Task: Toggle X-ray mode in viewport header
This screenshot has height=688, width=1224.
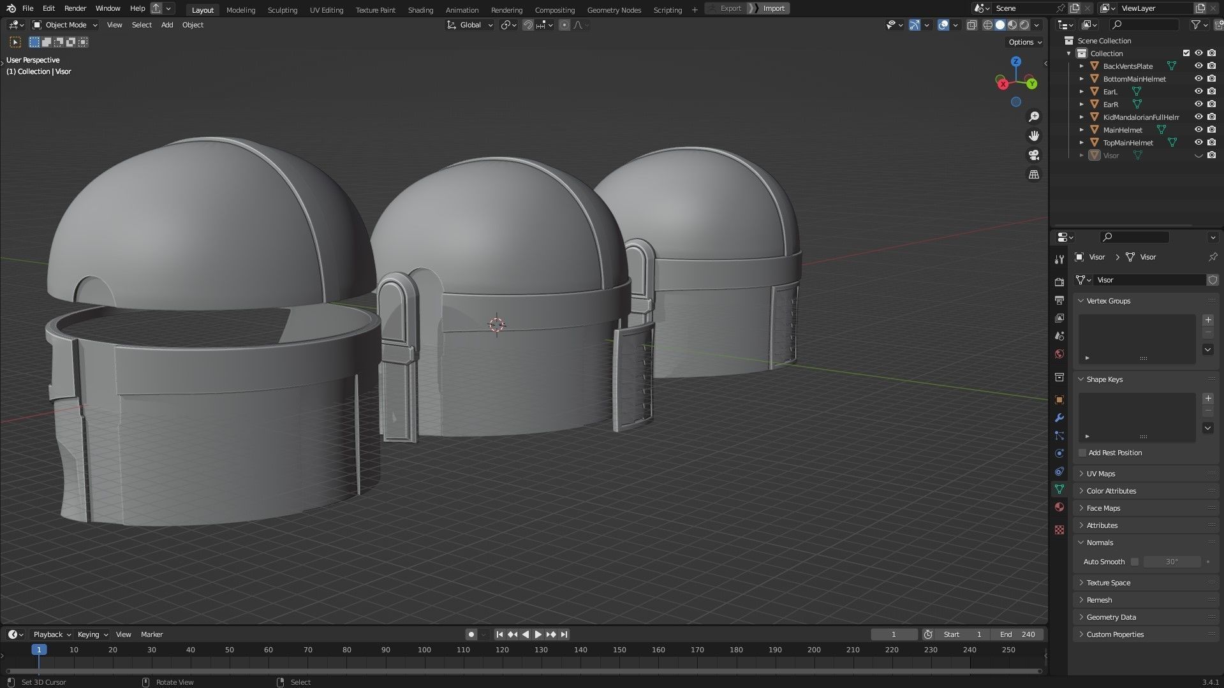Action: (x=971, y=25)
